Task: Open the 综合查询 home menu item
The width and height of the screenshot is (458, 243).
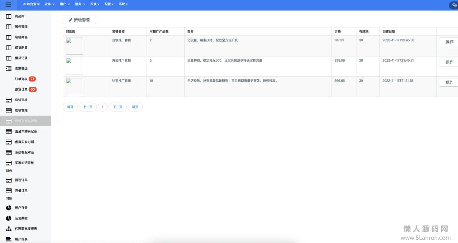Action: (31, 4)
